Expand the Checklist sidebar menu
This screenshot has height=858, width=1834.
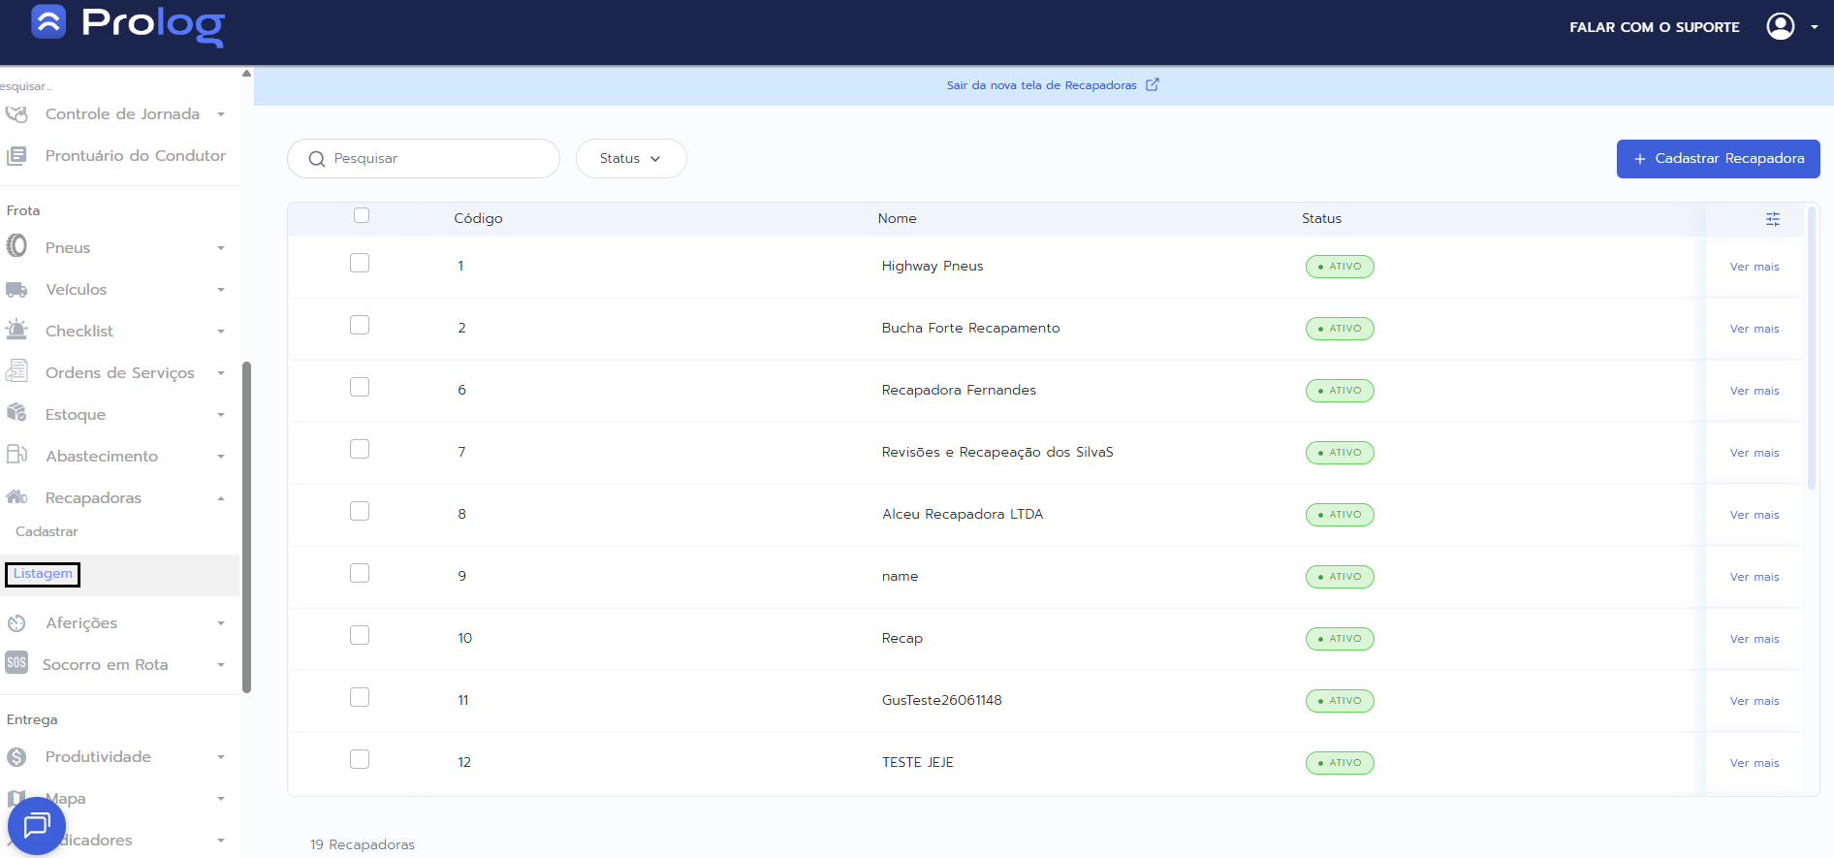coord(116,331)
